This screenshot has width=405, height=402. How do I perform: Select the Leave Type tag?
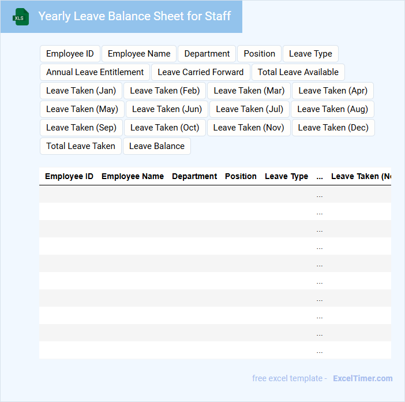pos(310,54)
